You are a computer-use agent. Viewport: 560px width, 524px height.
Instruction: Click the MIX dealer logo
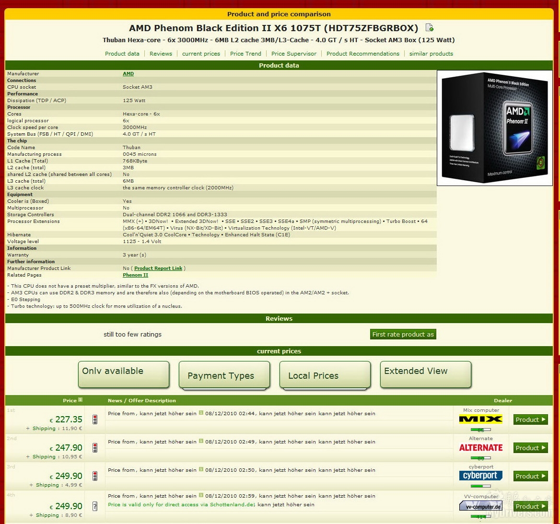[x=481, y=419]
